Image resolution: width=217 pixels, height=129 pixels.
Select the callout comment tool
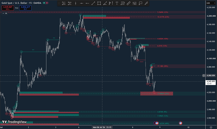pos(141,3)
